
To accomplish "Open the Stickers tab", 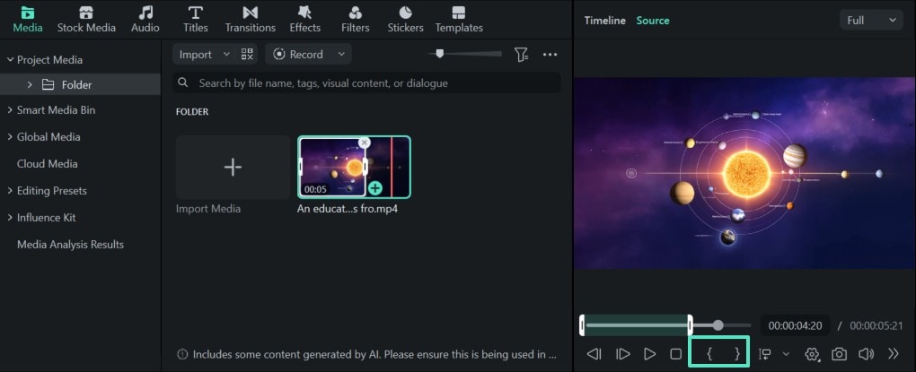I will tap(405, 19).
